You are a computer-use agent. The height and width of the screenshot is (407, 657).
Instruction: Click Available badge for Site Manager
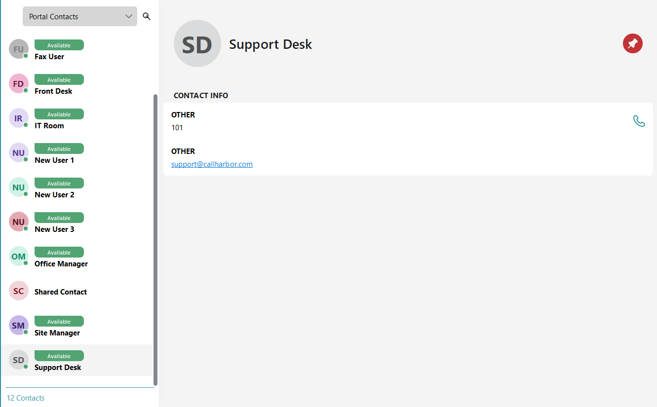[x=59, y=321]
